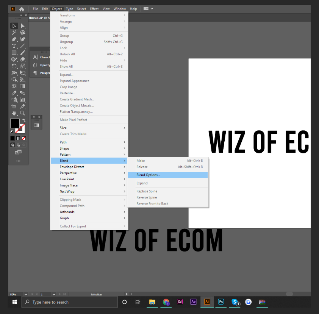The width and height of the screenshot is (319, 314).
Task: Click the black fill color swatch
Action: [15, 123]
